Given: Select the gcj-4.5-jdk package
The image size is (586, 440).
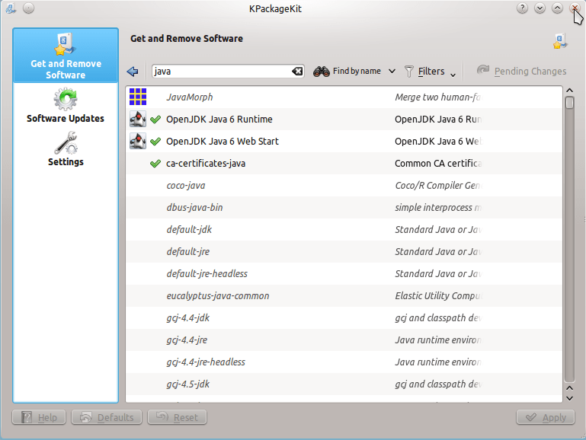Looking at the screenshot, I should click(x=344, y=384).
